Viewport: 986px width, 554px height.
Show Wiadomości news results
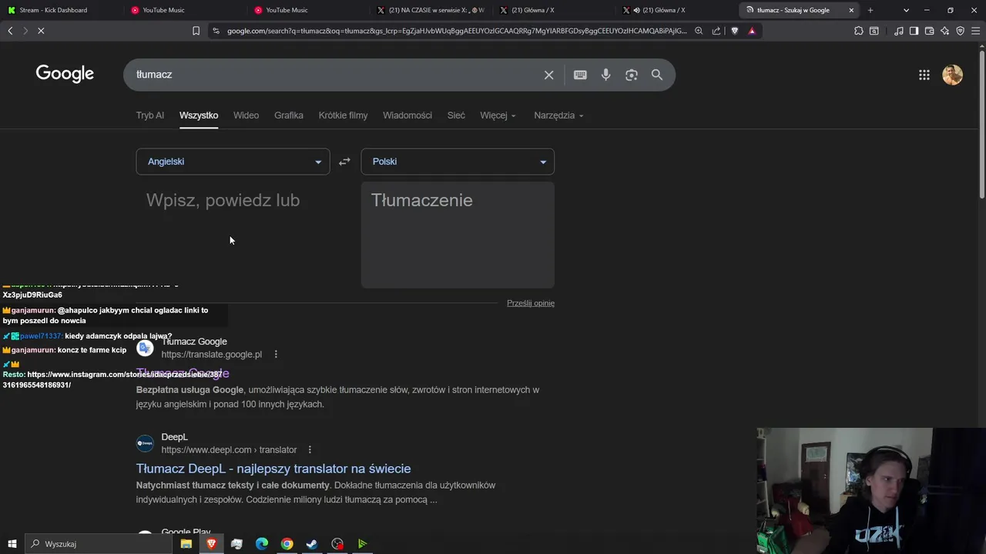[407, 115]
